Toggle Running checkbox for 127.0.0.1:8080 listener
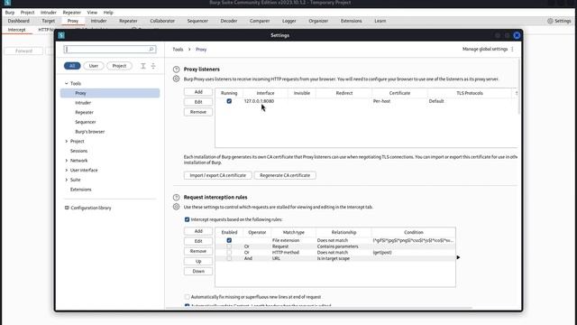The image size is (577, 325). (229, 101)
